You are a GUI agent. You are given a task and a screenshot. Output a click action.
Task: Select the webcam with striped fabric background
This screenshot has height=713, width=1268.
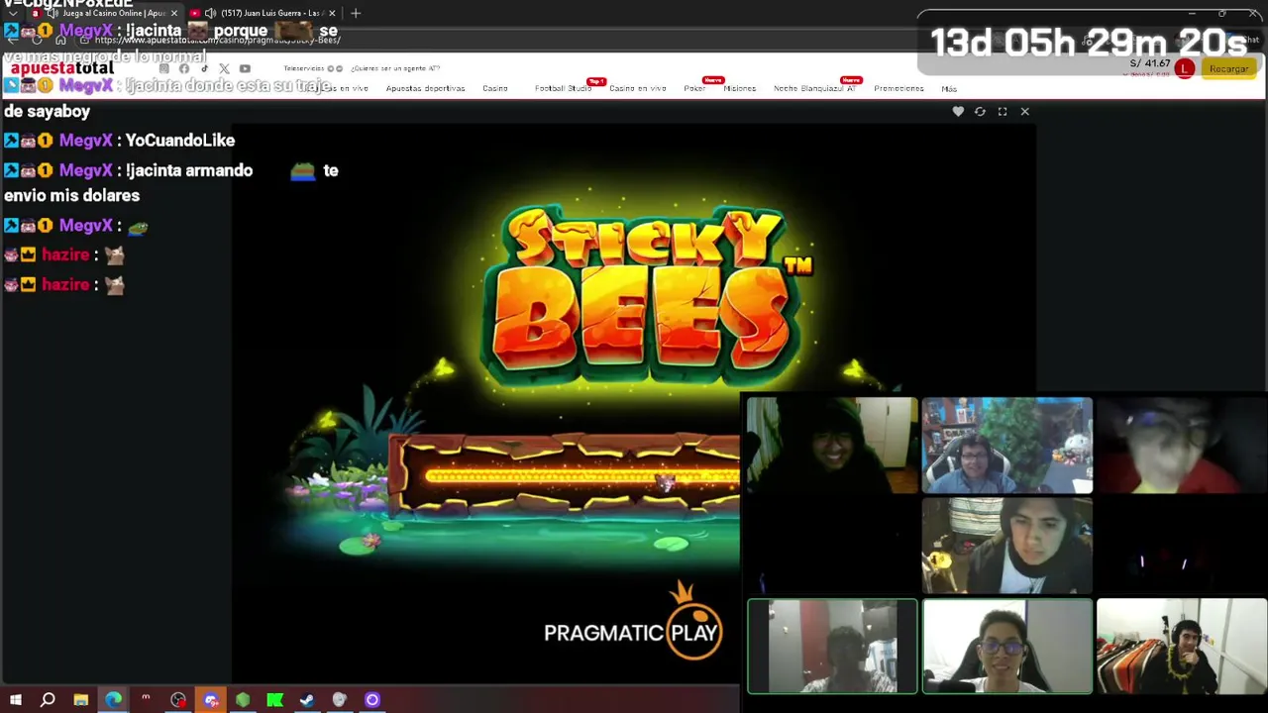coord(1182,647)
